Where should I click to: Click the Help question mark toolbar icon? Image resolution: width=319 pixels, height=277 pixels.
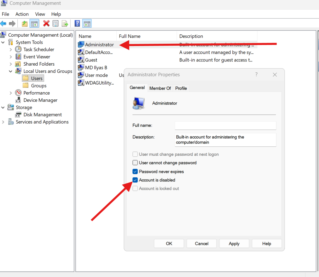click(x=77, y=23)
